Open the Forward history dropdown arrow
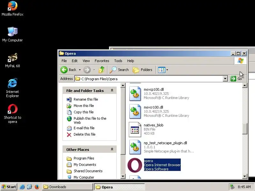The width and height of the screenshot is (255, 191). click(94, 70)
